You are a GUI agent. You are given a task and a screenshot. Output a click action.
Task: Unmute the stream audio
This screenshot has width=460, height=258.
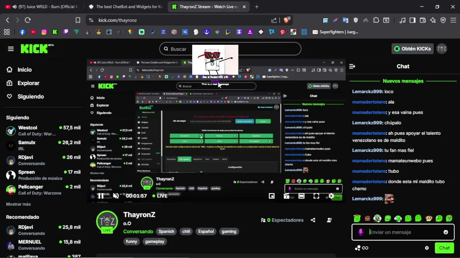pyautogui.click(x=116, y=196)
